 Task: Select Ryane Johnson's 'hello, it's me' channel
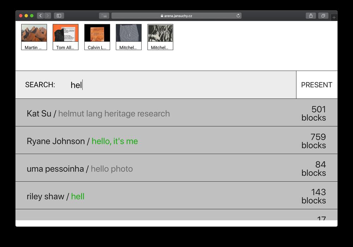pyautogui.click(x=115, y=141)
